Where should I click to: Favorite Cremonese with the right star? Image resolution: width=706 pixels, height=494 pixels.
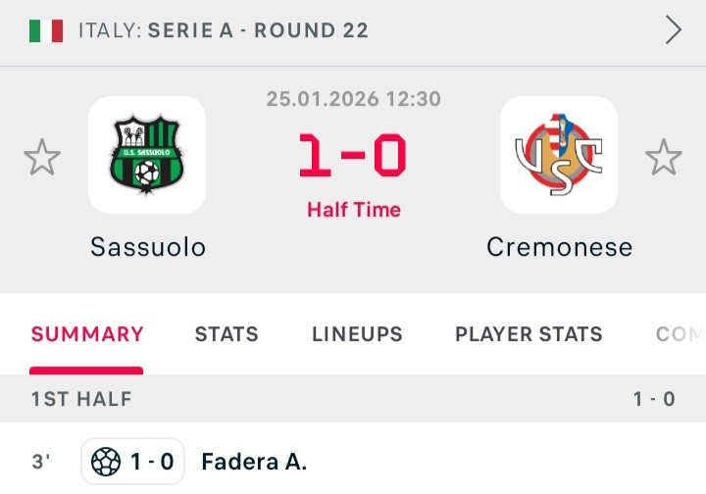click(664, 158)
